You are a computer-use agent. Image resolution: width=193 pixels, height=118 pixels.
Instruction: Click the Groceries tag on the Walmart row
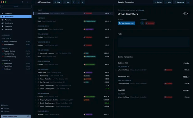pos(88,114)
